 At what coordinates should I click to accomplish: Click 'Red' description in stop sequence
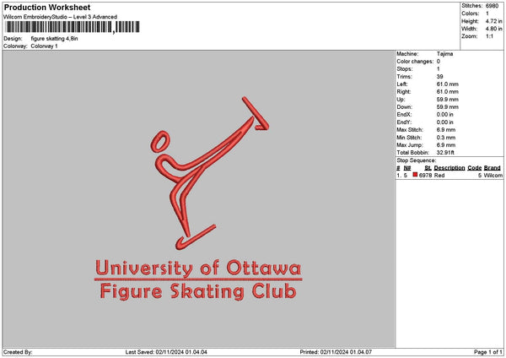coord(439,175)
